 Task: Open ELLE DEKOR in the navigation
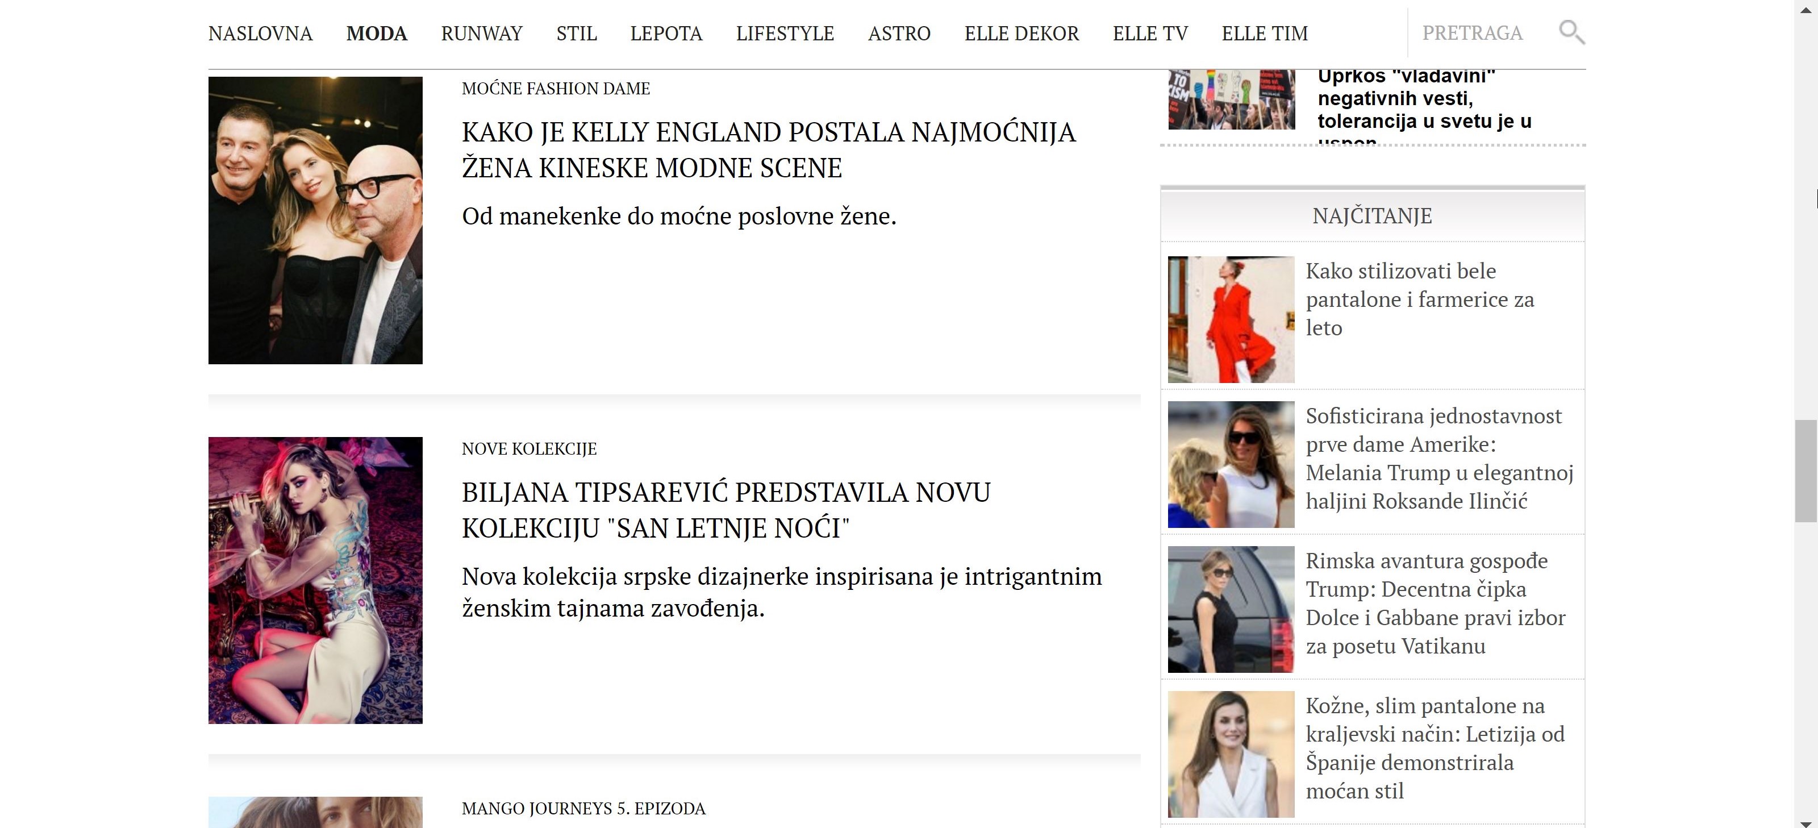[1022, 33]
